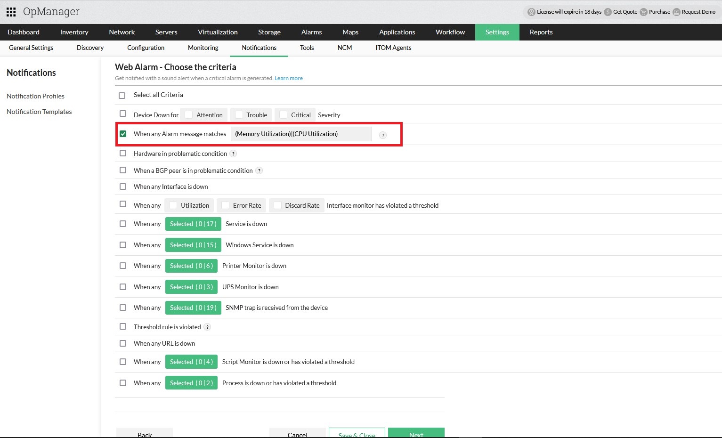
Task: Click help icon for BGP peer criteria
Action: [x=259, y=171]
